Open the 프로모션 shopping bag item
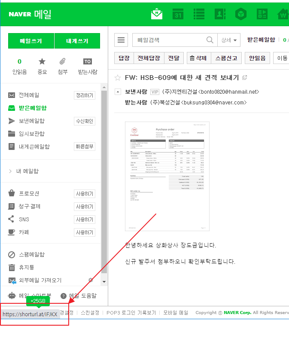 pos(29,193)
